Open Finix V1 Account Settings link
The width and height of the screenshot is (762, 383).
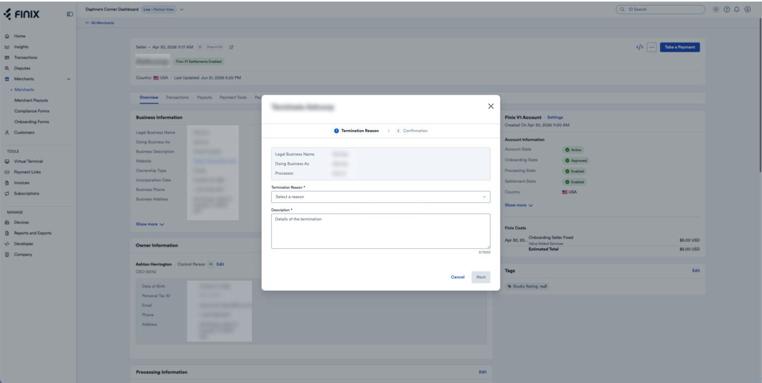555,118
